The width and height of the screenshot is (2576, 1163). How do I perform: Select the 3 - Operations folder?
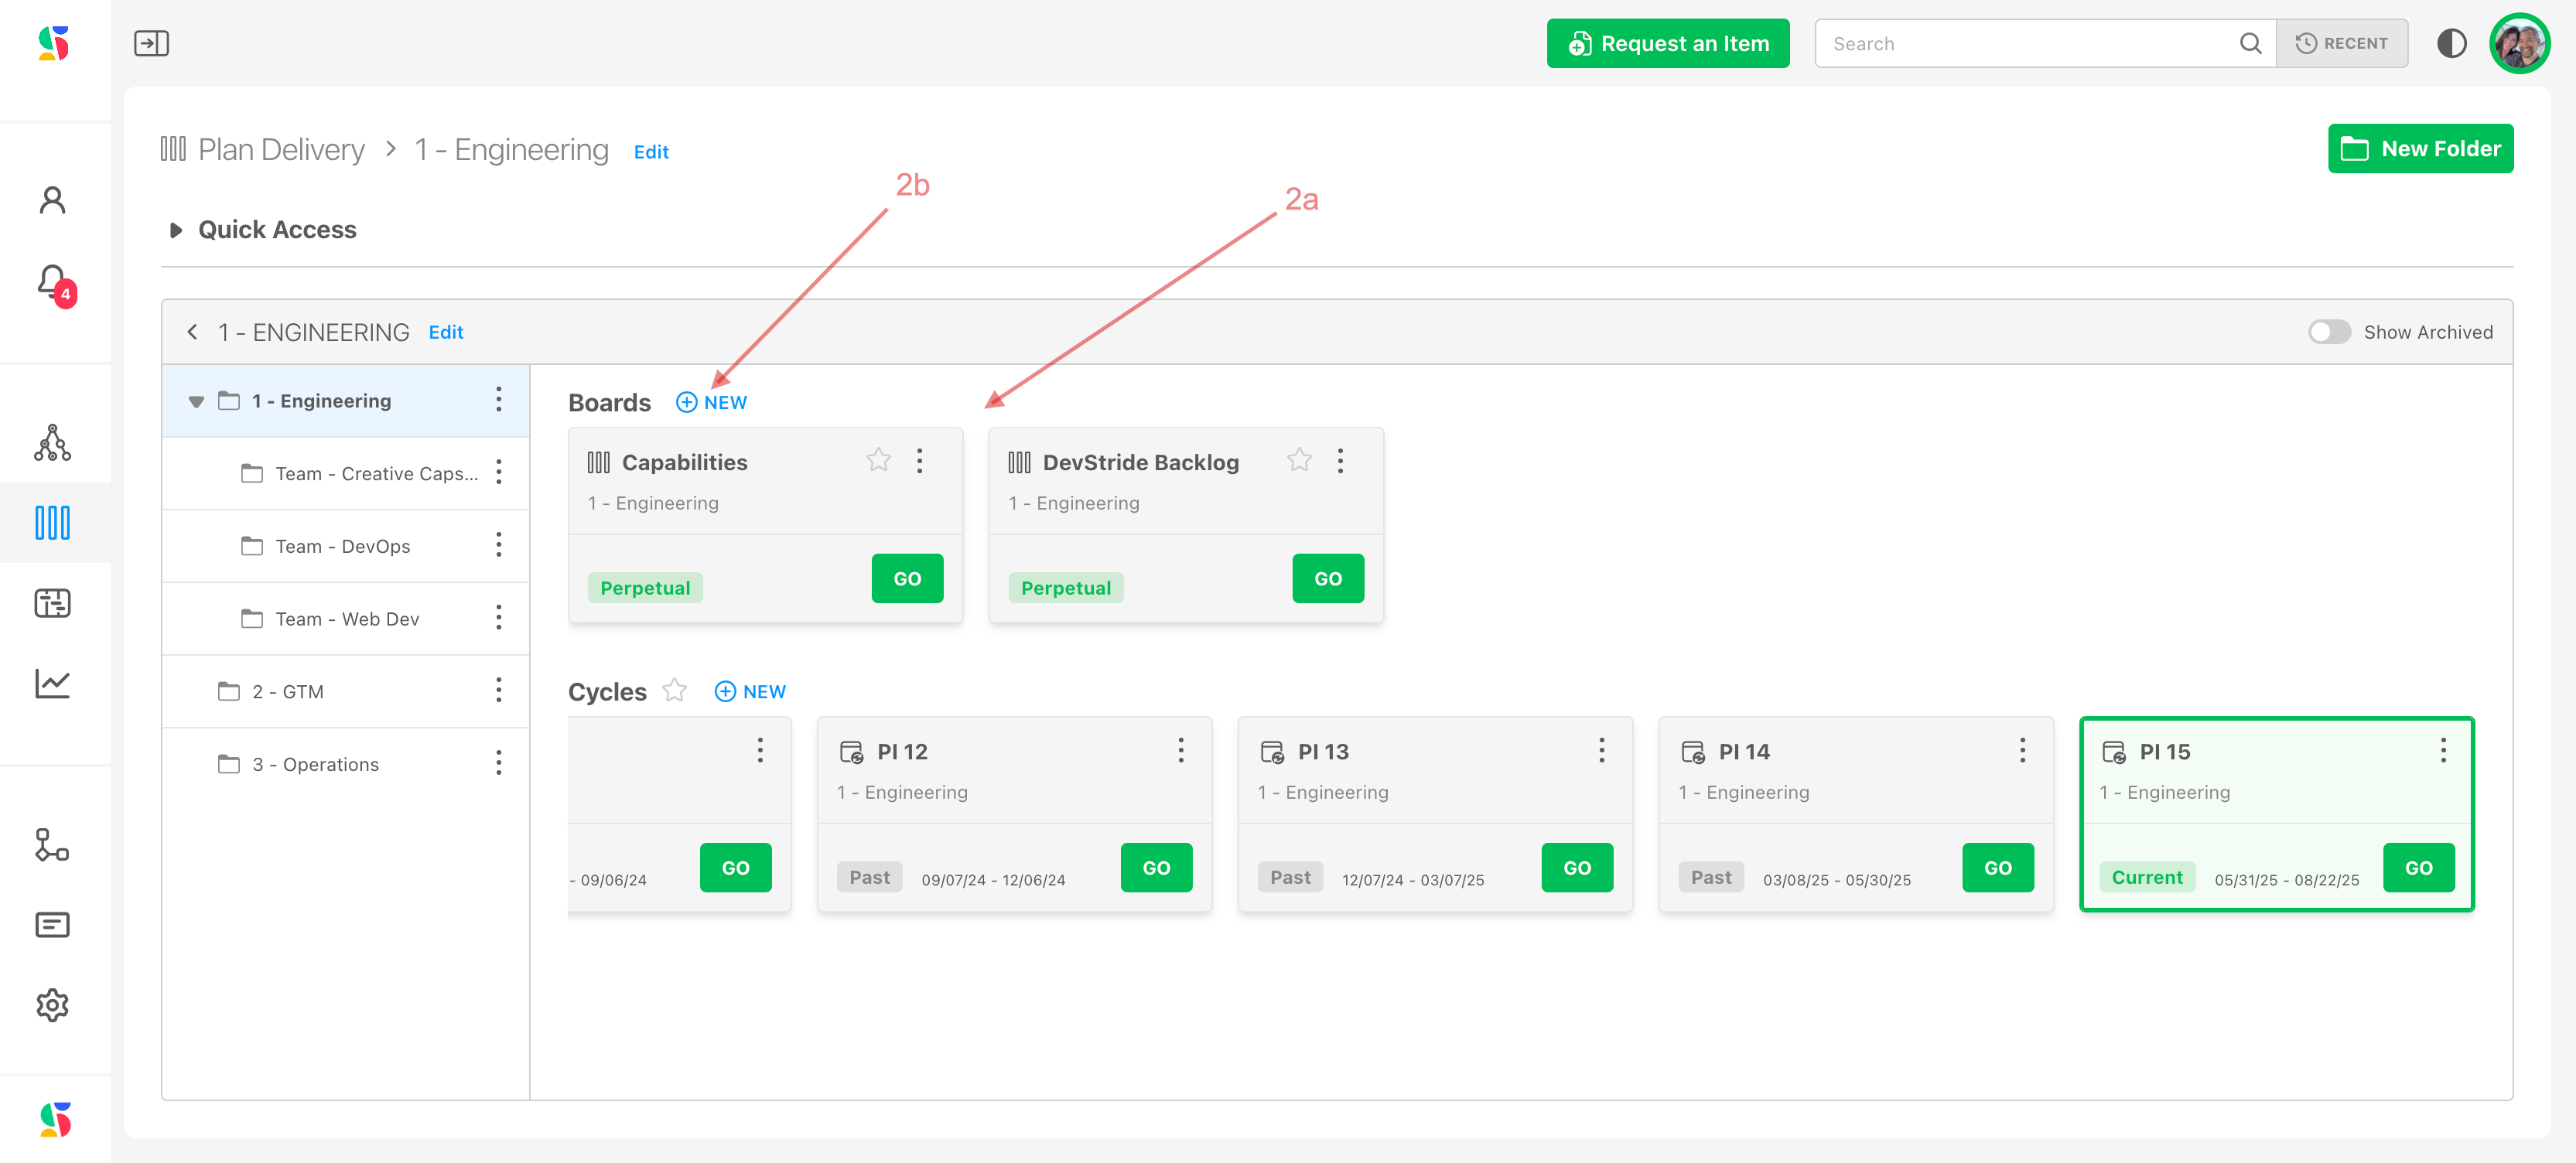coord(314,764)
